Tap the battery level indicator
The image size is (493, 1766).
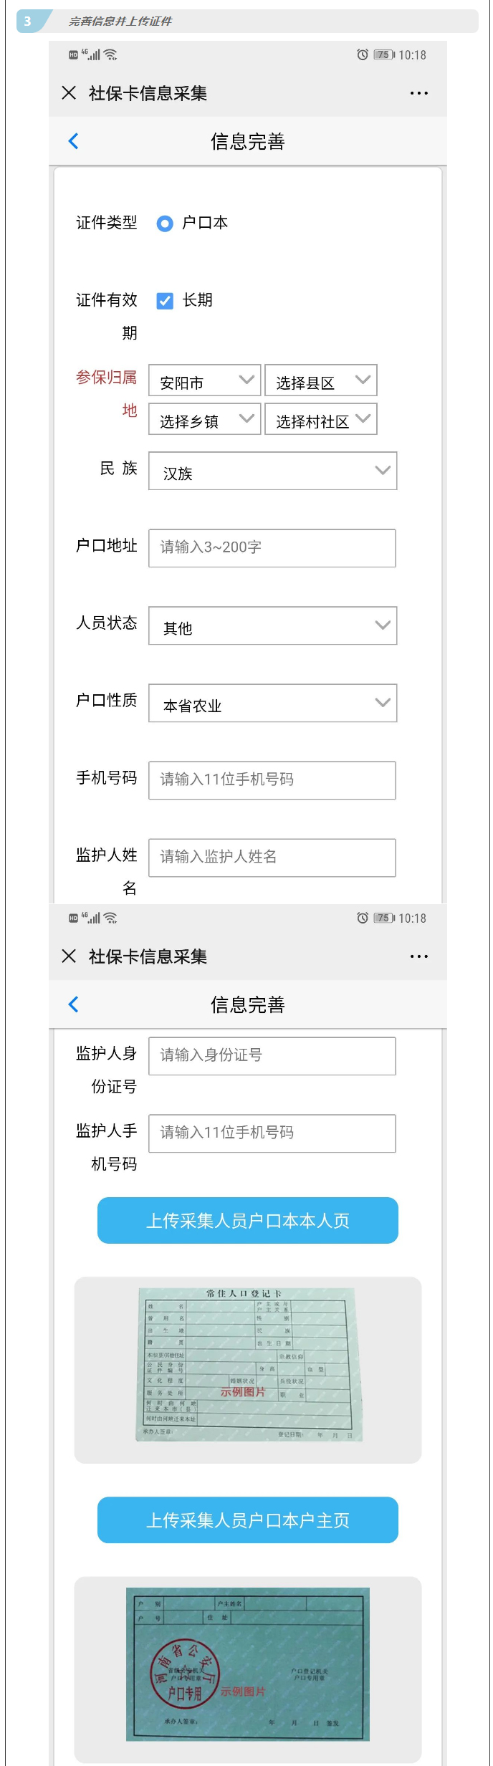(x=383, y=55)
